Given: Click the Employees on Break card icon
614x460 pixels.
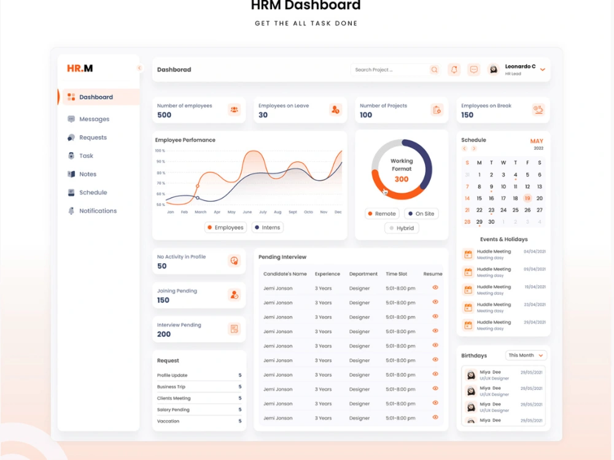Looking at the screenshot, I should pyautogui.click(x=538, y=110).
